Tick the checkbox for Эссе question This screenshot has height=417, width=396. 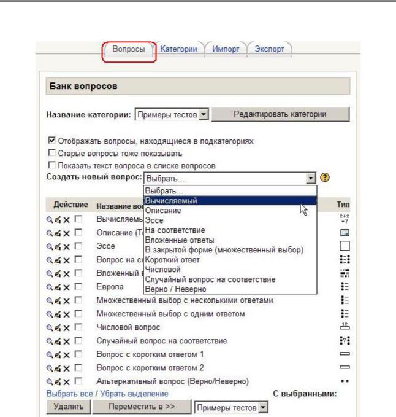[78, 246]
